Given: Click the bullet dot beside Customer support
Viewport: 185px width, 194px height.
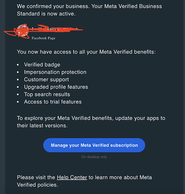Looking at the screenshot, I should coord(18,80).
